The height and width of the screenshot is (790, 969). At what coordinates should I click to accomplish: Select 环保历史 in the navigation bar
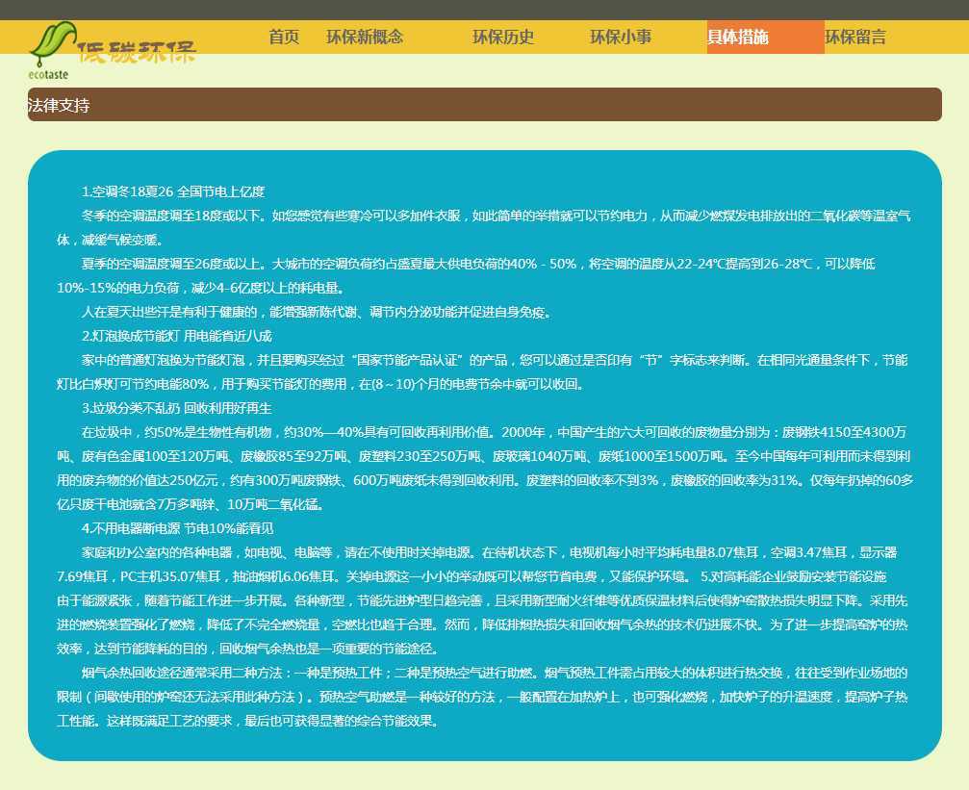(x=503, y=38)
